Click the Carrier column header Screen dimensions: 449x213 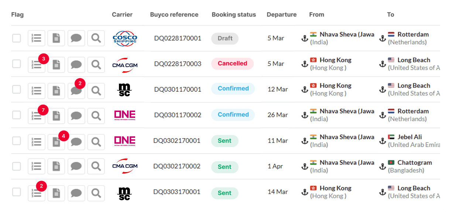pos(122,15)
